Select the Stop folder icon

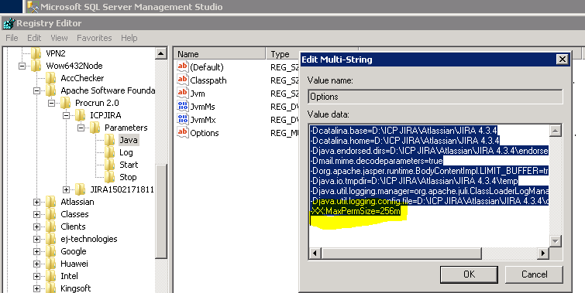(x=109, y=177)
